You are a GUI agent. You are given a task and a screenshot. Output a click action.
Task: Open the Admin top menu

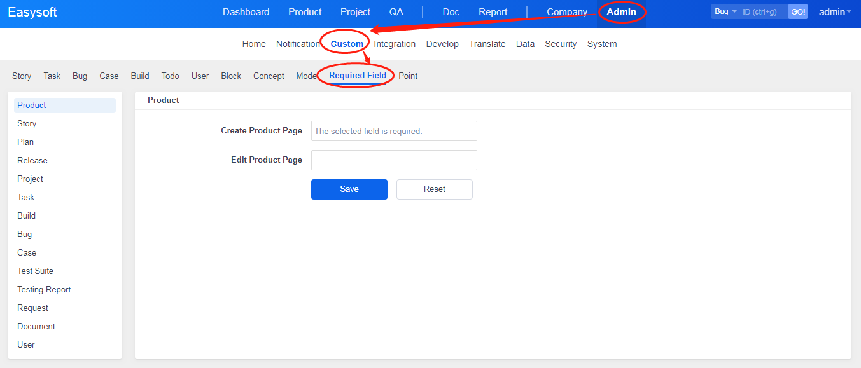621,12
